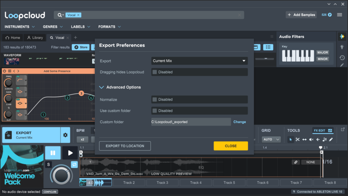
Task: Open the Export Current Mix dropdown
Action: (199, 61)
